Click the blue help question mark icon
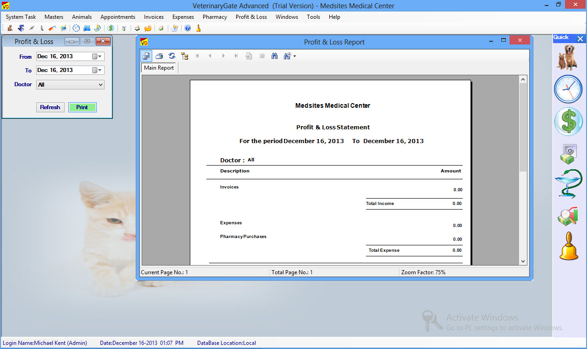This screenshot has height=349, width=587. (188, 28)
